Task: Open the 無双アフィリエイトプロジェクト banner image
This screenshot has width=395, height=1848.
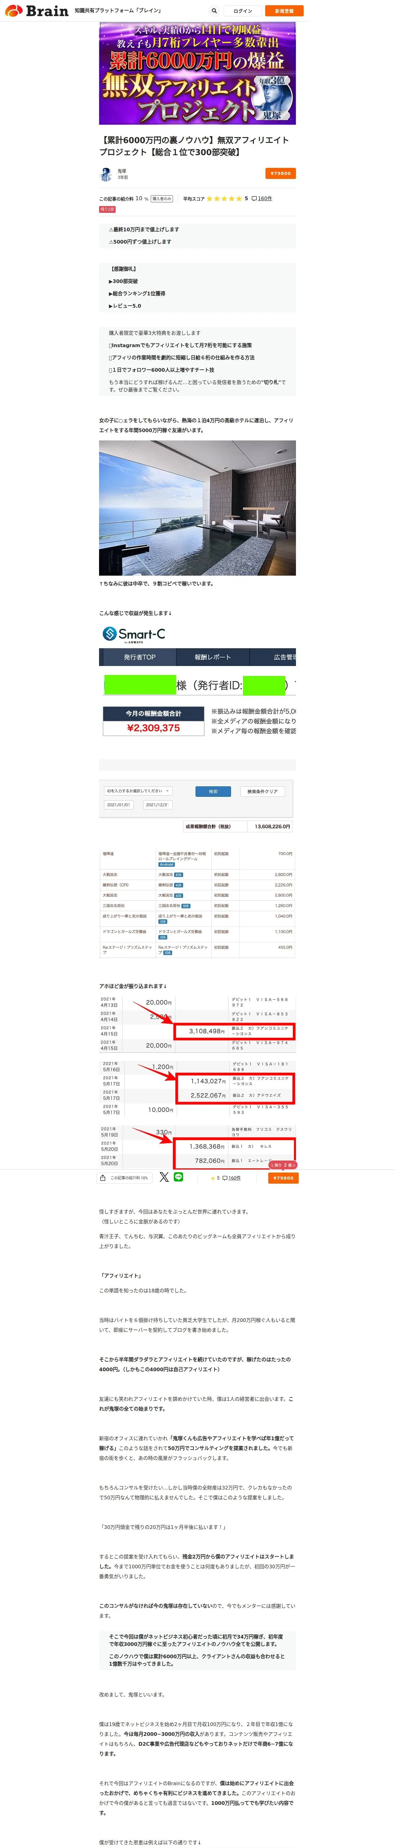Action: (x=197, y=73)
